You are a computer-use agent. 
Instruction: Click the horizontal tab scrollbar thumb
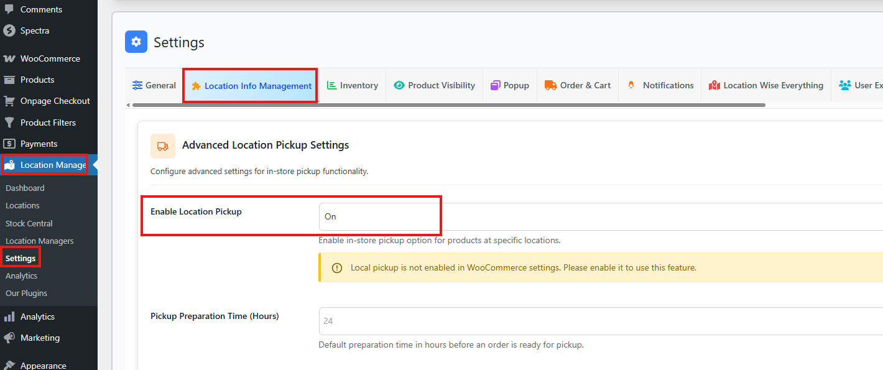(448, 105)
